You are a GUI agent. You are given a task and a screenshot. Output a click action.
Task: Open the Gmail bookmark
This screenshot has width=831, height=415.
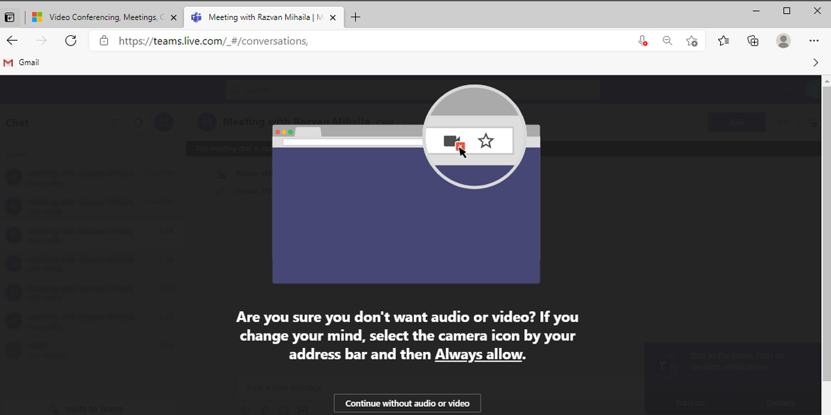tap(21, 62)
